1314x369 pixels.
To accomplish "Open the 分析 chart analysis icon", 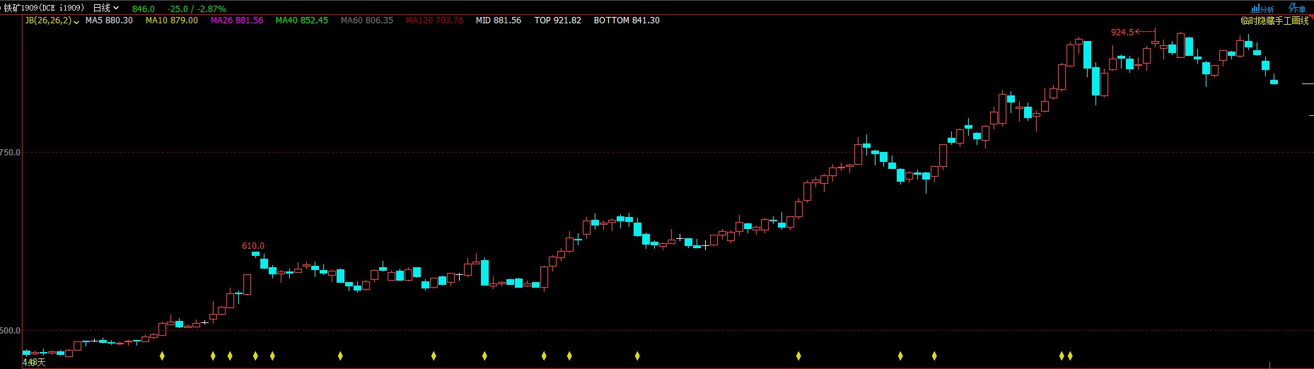I will click(x=1262, y=8).
